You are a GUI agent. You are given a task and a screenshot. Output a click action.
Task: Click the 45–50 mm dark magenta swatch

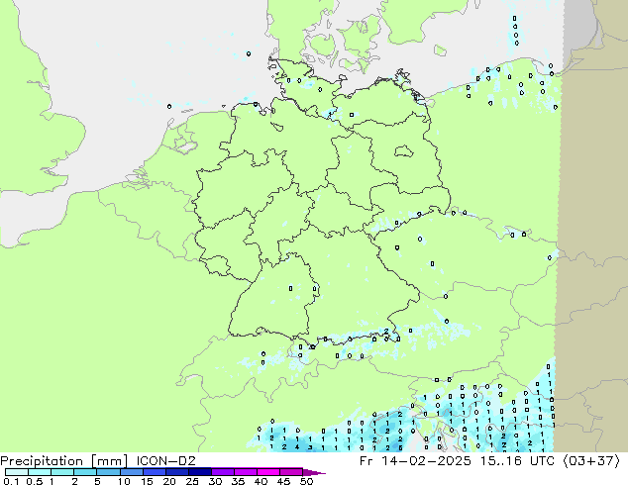click(291, 472)
